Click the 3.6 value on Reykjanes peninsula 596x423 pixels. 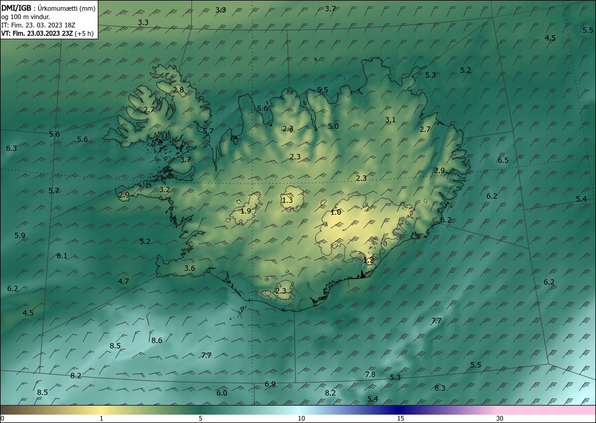tap(190, 268)
